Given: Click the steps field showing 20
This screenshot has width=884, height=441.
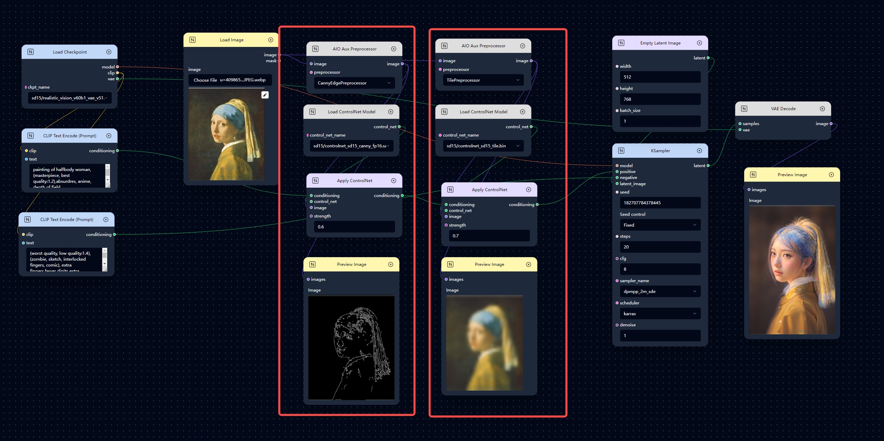Looking at the screenshot, I should pos(660,247).
